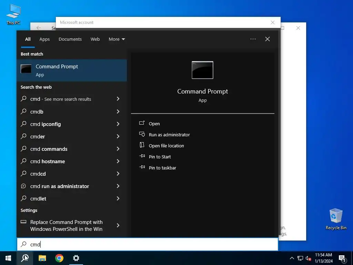Launch Google Chrome from the taskbar

tap(59, 258)
